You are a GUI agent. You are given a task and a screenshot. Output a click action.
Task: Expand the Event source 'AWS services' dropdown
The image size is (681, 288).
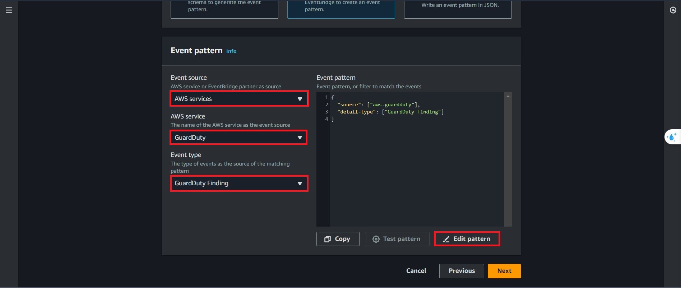pyautogui.click(x=239, y=99)
